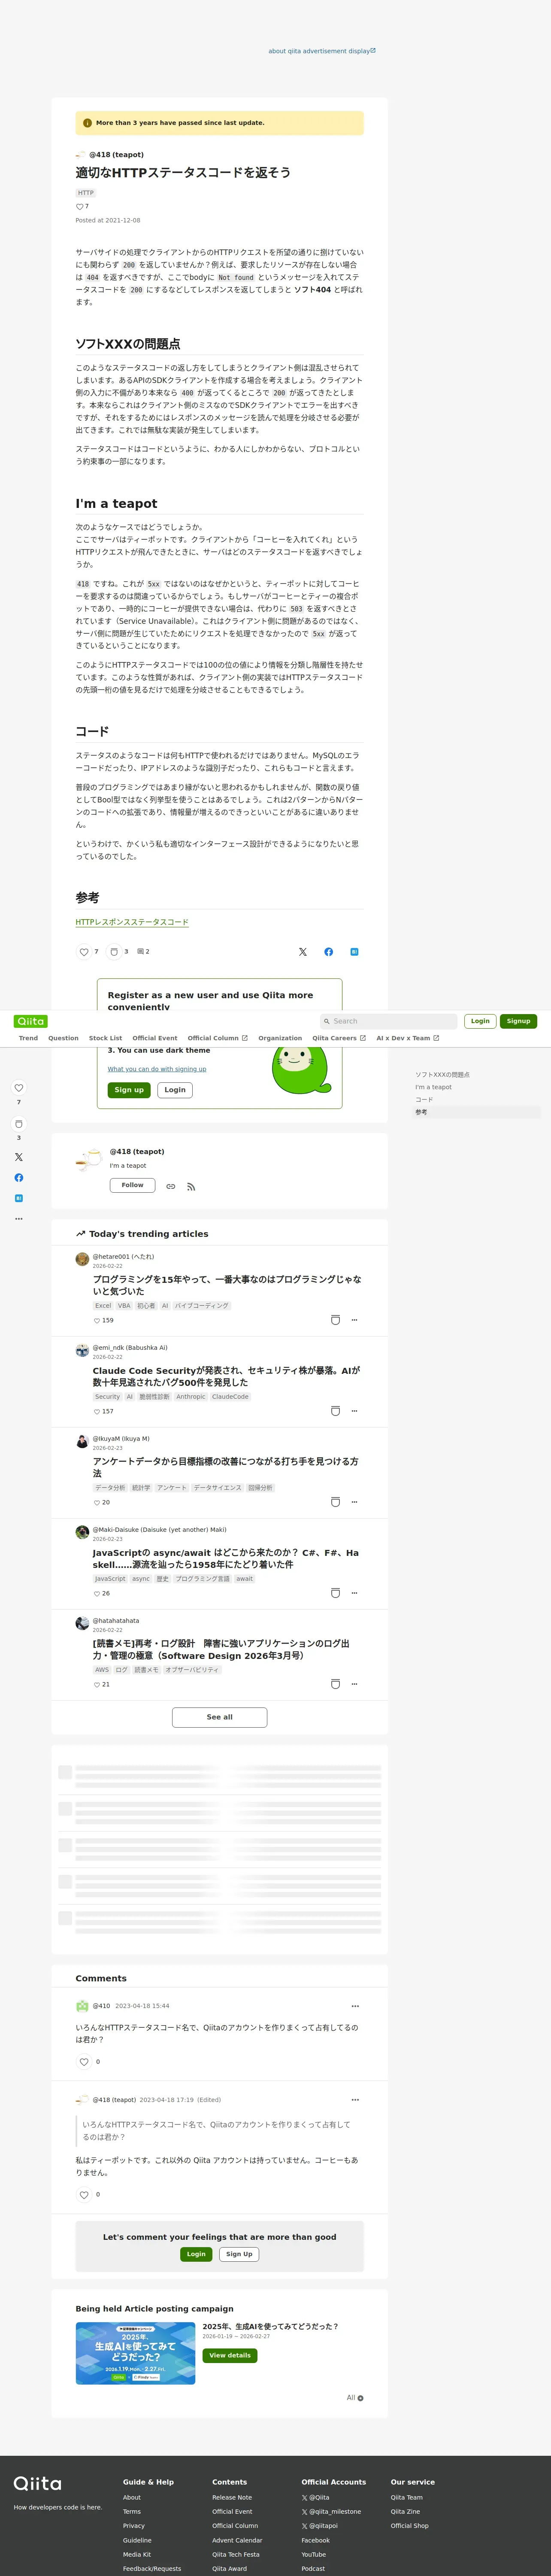
Task: Share on Hatena from left sidebar
Action: [x=18, y=1198]
